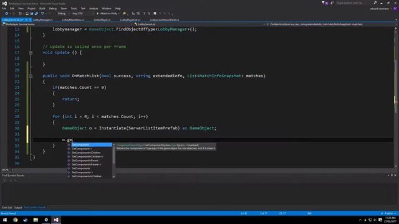The height and width of the screenshot is (224, 399).
Task: Click the Undo toolbar icon
Action: [x=42, y=14]
